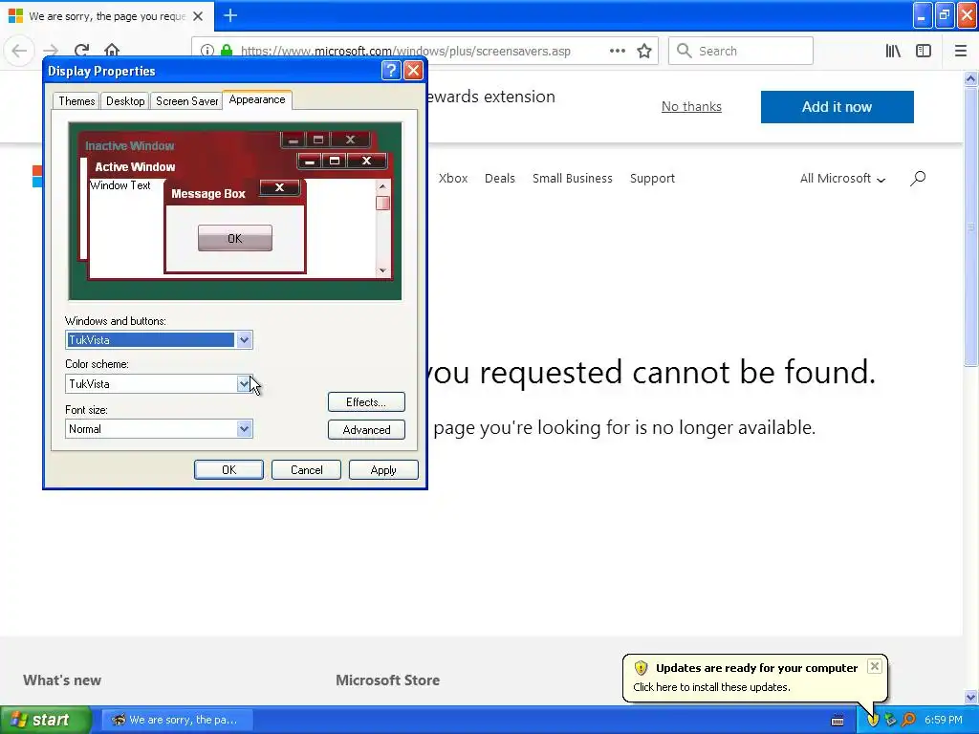
Task: Expand the Windows and buttons dropdown
Action: coord(244,340)
